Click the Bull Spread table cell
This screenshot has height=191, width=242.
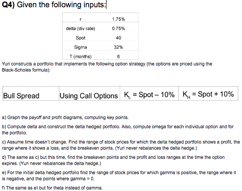31,93
